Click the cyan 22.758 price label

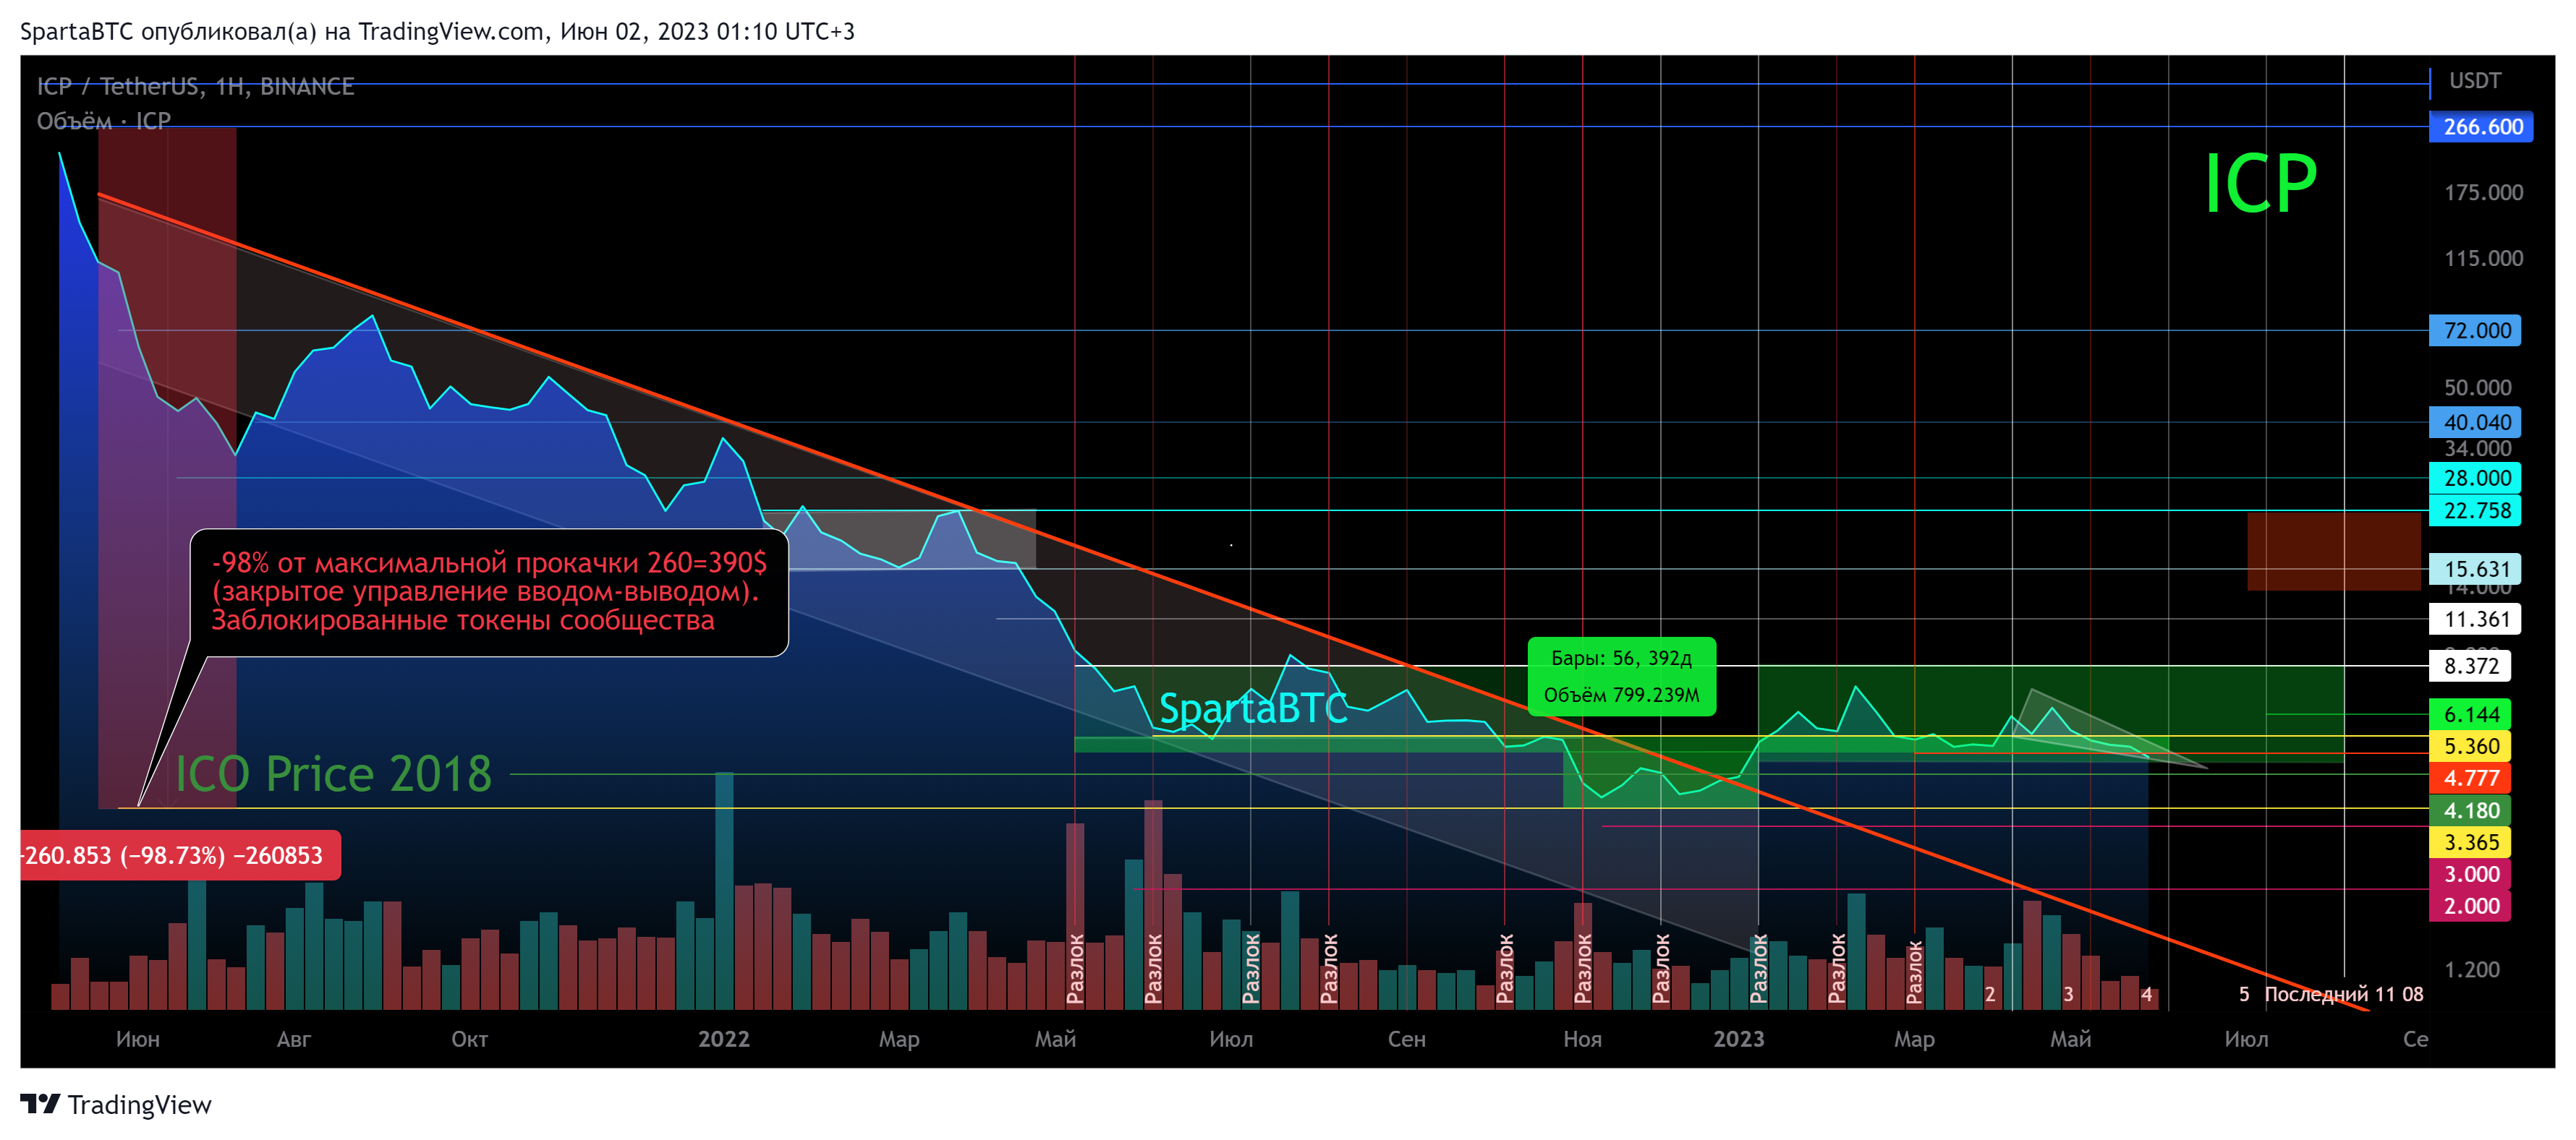tap(2475, 510)
